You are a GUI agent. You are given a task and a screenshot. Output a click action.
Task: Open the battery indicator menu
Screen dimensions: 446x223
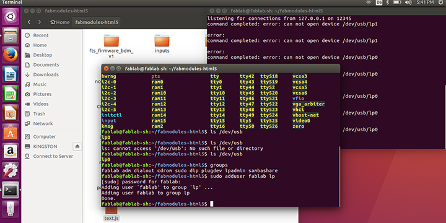point(397,2)
